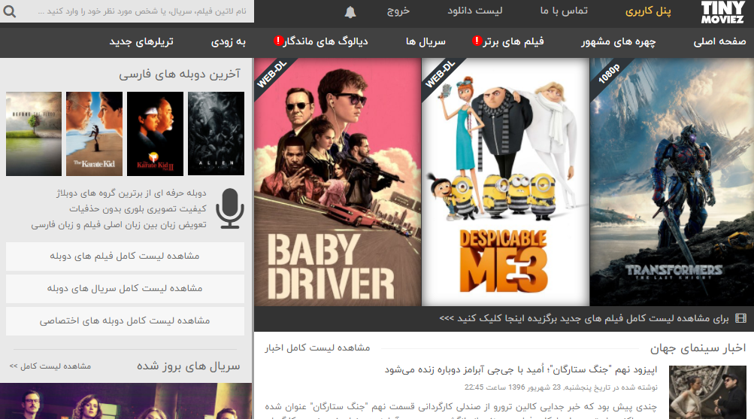Open The Karate Kid II thumbnail
754x419 pixels.
[x=155, y=134]
